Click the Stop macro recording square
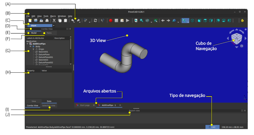This screenshot has height=135, width=254. click(116, 21)
